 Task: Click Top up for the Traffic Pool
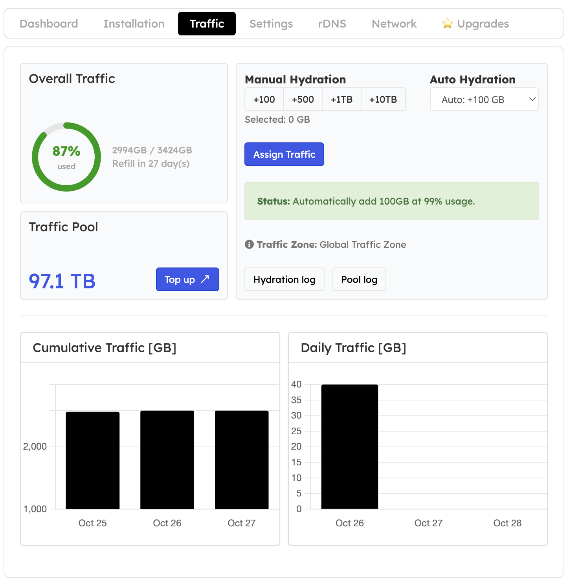pyautogui.click(x=187, y=279)
